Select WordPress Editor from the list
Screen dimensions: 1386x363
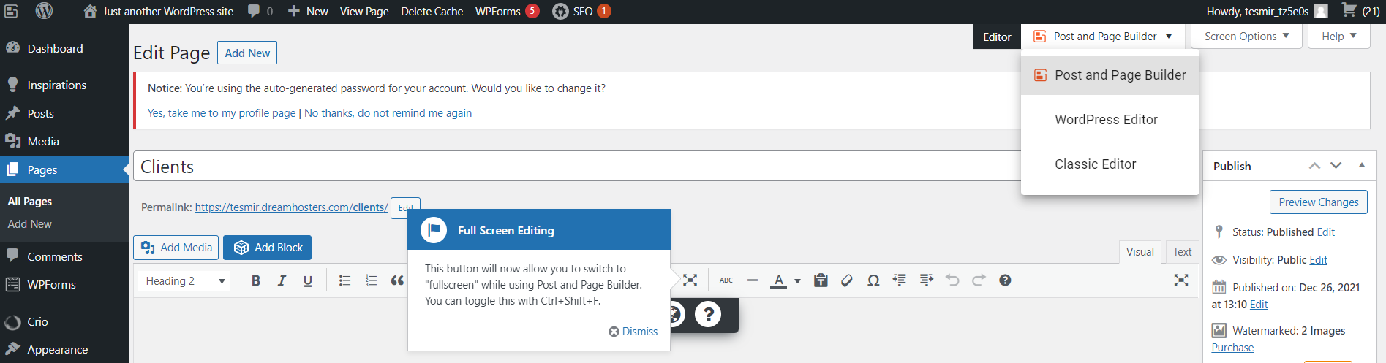[x=1110, y=120]
